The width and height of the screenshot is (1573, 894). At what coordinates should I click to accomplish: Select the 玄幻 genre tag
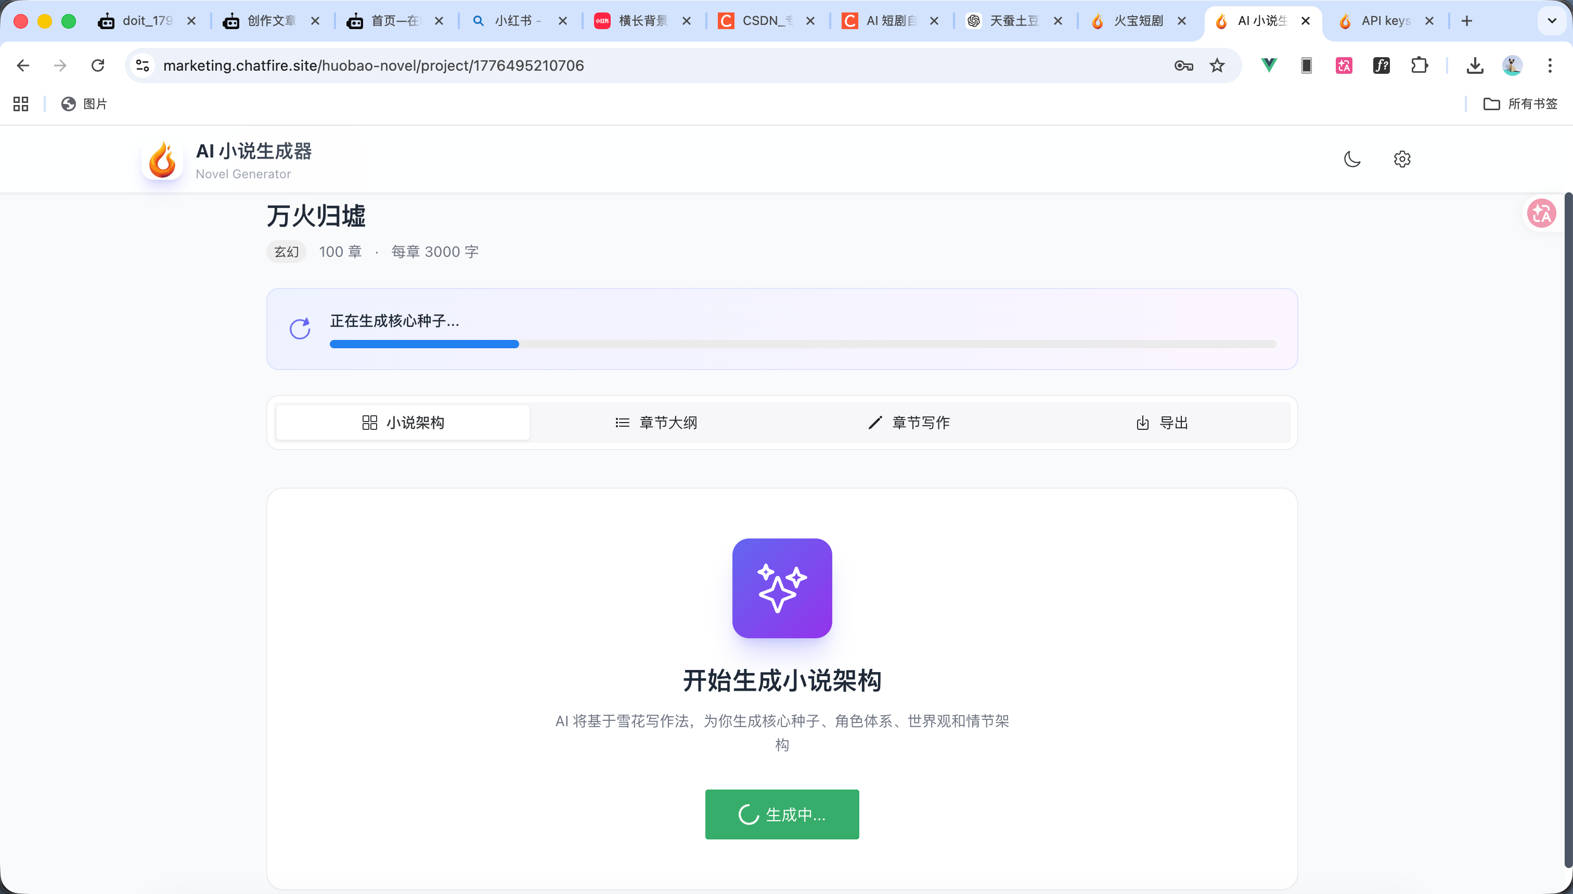click(x=286, y=252)
